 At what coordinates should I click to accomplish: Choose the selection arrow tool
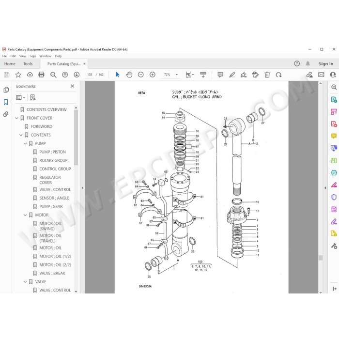click(118, 75)
